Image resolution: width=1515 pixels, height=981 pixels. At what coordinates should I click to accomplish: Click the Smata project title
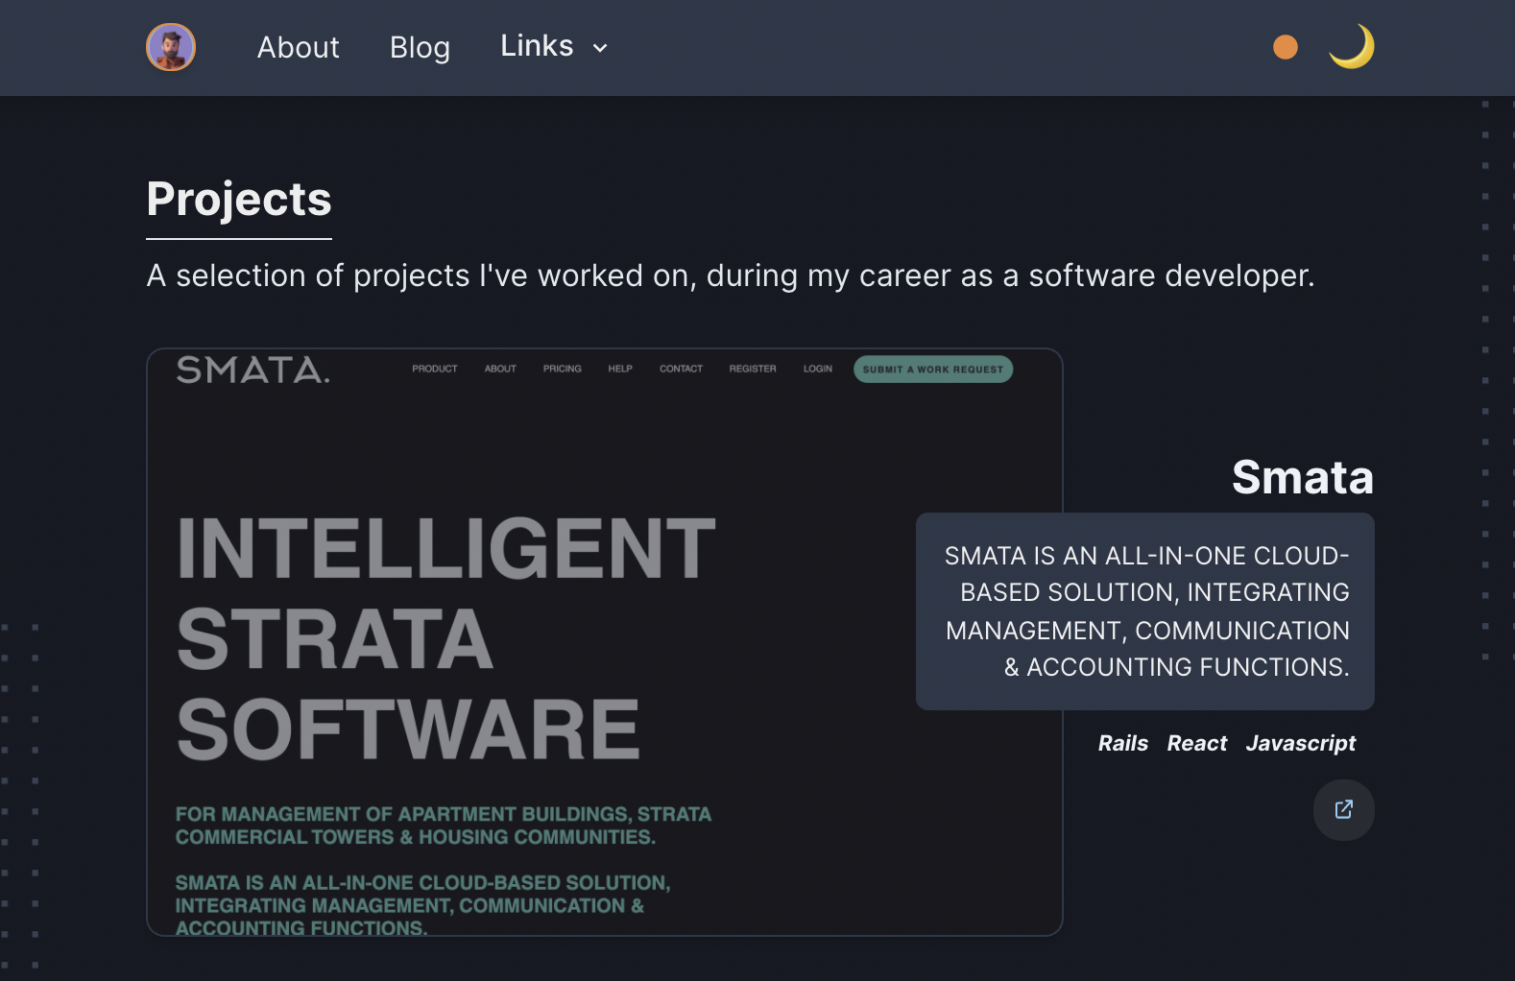point(1302,477)
